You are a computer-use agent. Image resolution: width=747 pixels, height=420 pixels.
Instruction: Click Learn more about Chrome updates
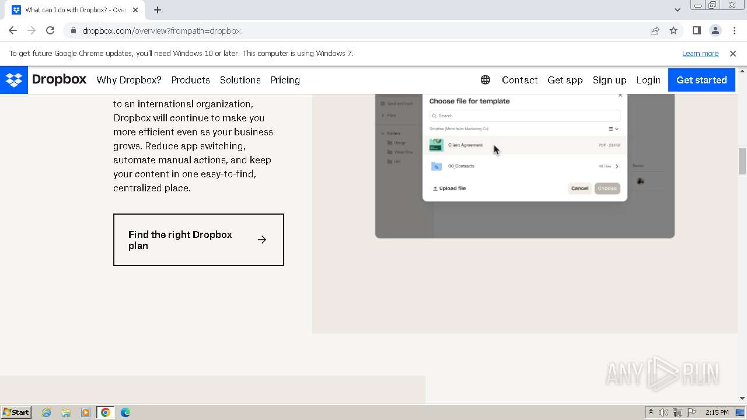pyautogui.click(x=700, y=53)
